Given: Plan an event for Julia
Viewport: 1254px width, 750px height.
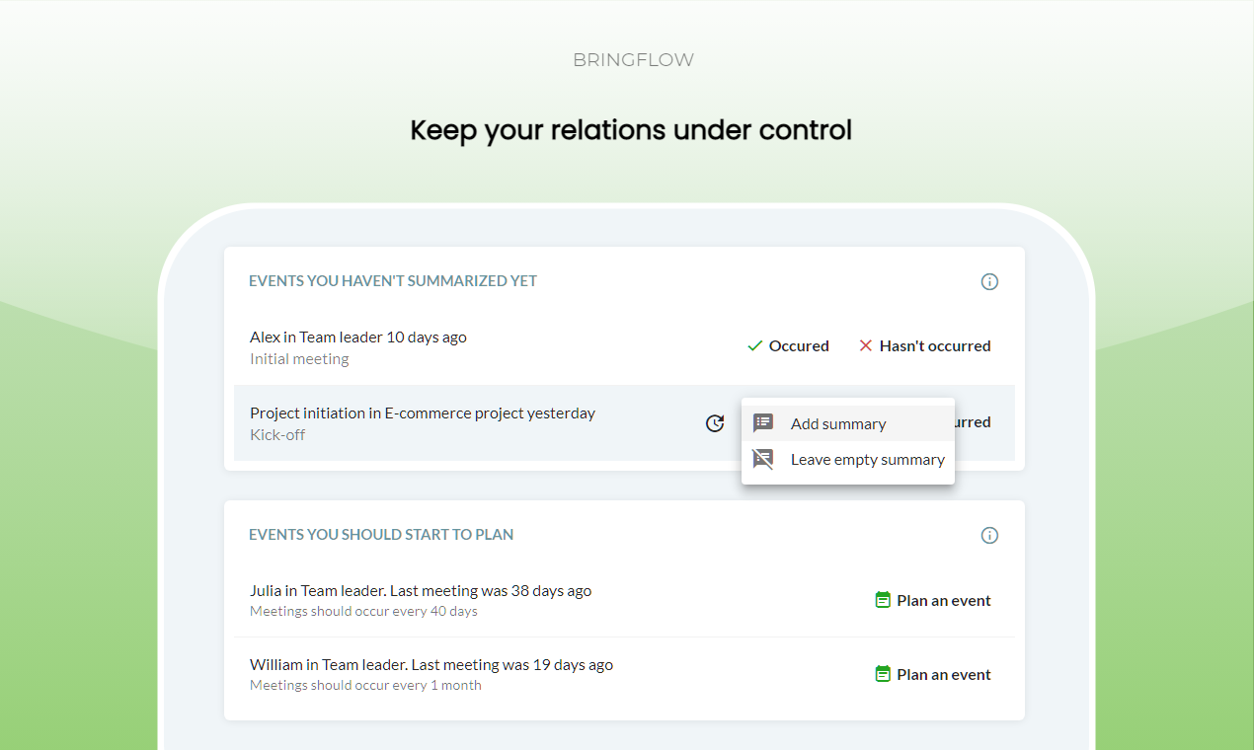Looking at the screenshot, I should pyautogui.click(x=933, y=600).
